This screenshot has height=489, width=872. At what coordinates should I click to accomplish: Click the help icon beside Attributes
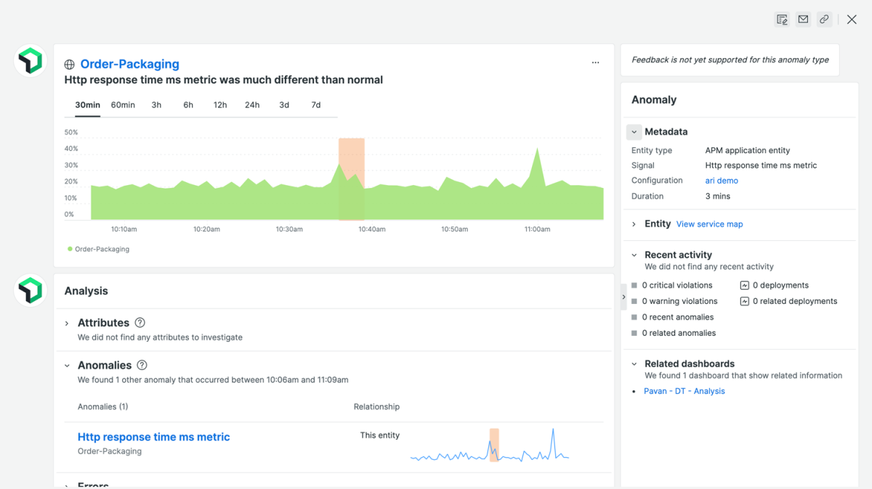pos(140,323)
